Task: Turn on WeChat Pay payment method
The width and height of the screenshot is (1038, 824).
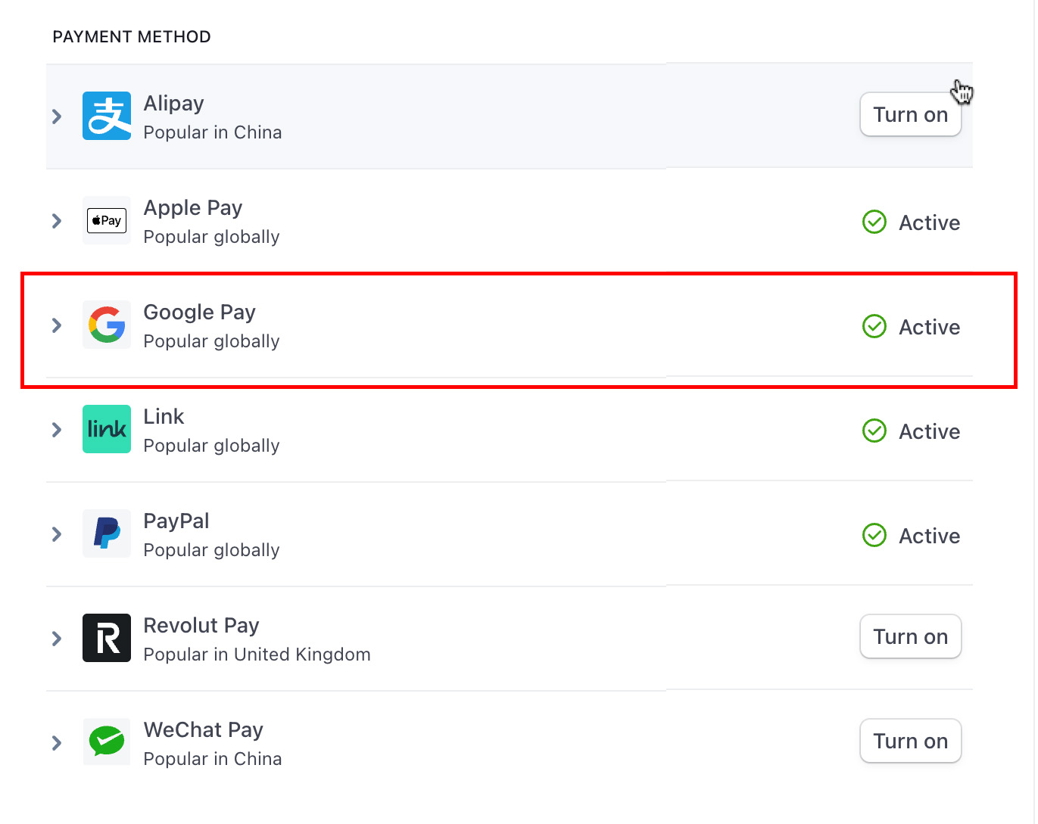Action: point(910,742)
